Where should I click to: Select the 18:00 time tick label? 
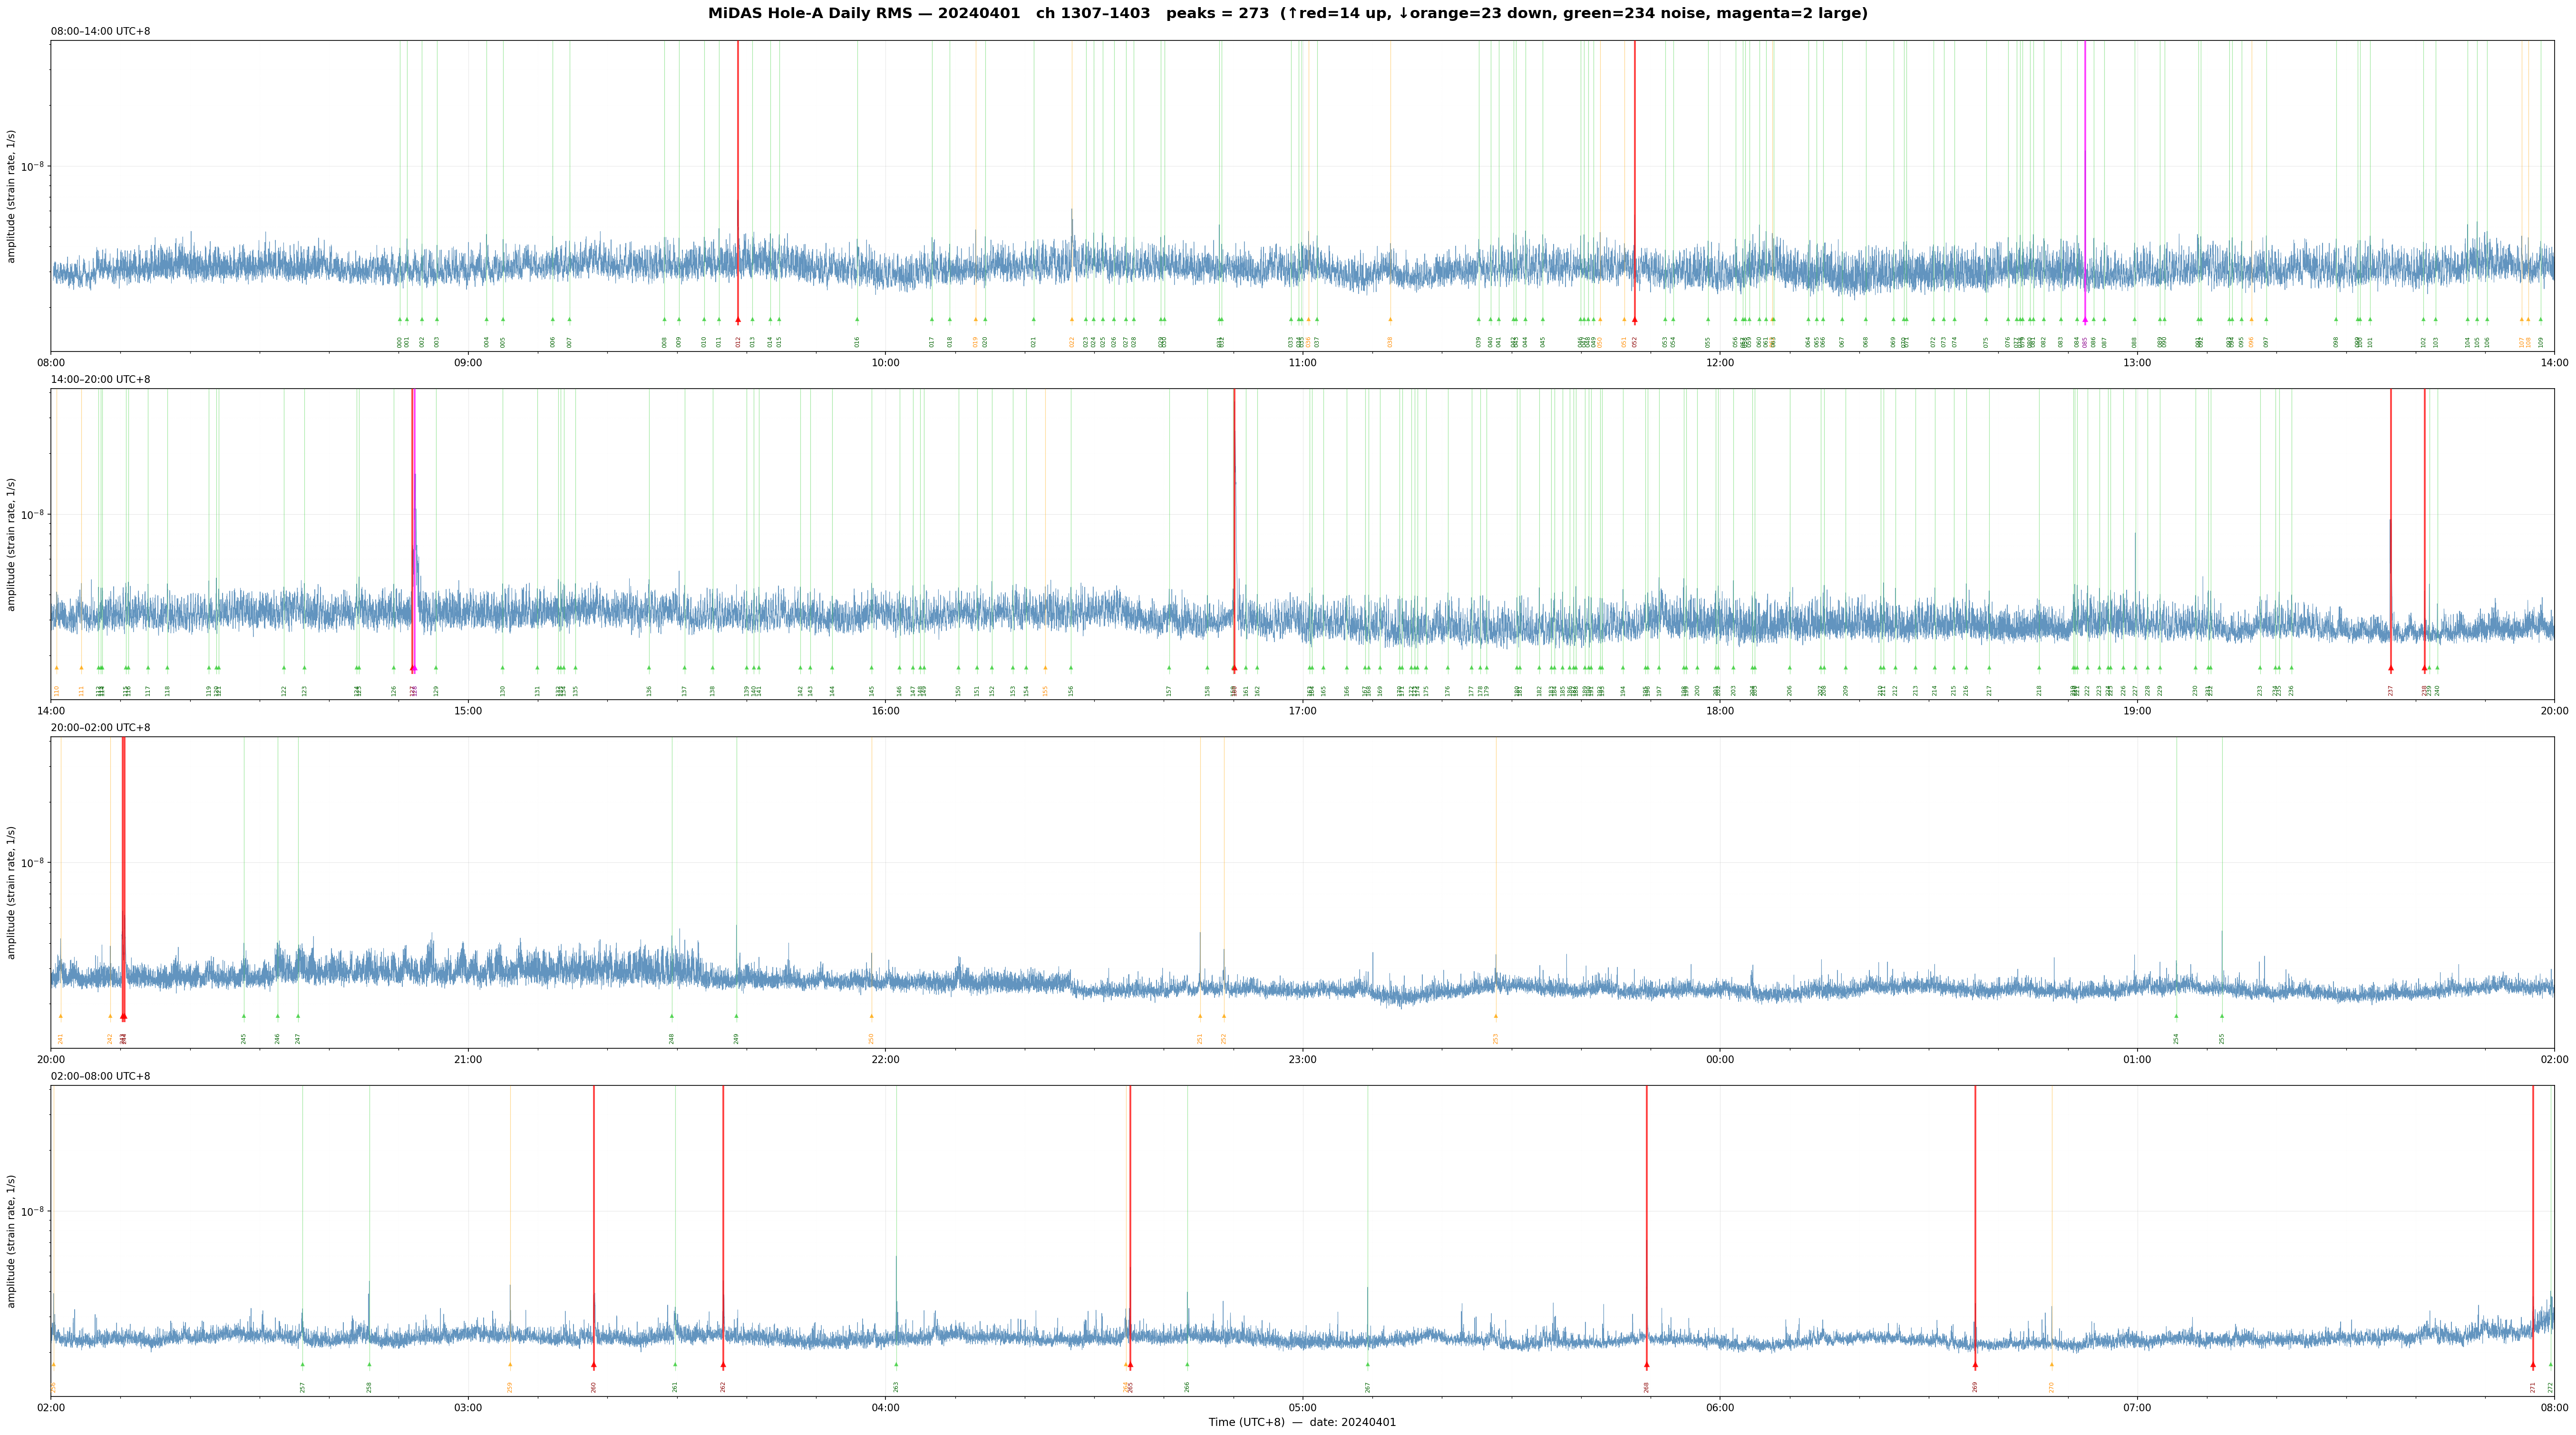1720,711
